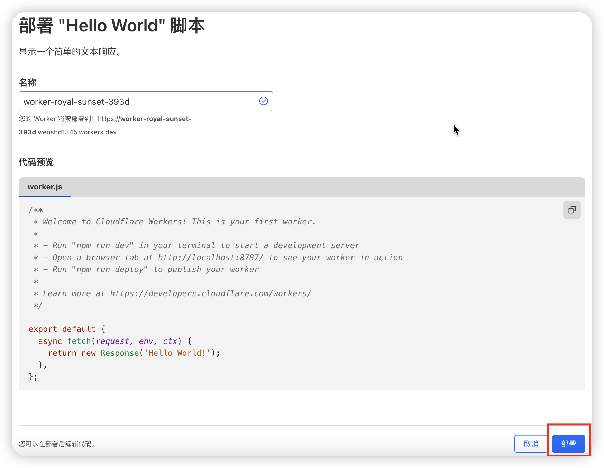
Task: Click the 名称 field label
Action: click(x=27, y=83)
